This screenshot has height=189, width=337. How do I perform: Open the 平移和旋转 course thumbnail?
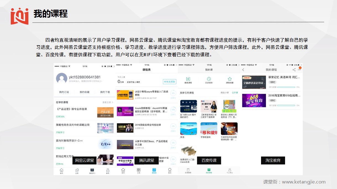(x=209, y=129)
